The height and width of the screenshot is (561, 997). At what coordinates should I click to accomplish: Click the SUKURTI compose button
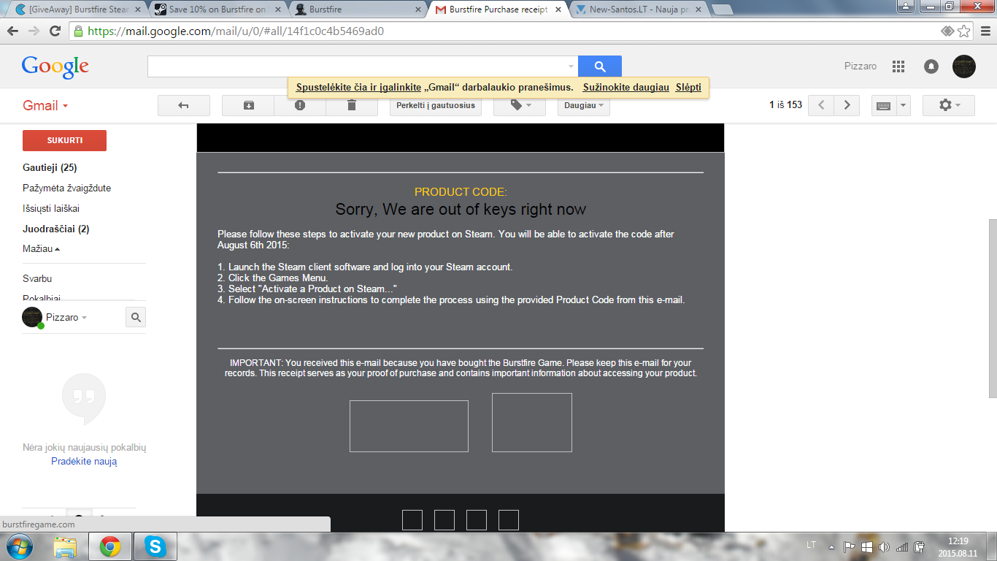point(64,140)
